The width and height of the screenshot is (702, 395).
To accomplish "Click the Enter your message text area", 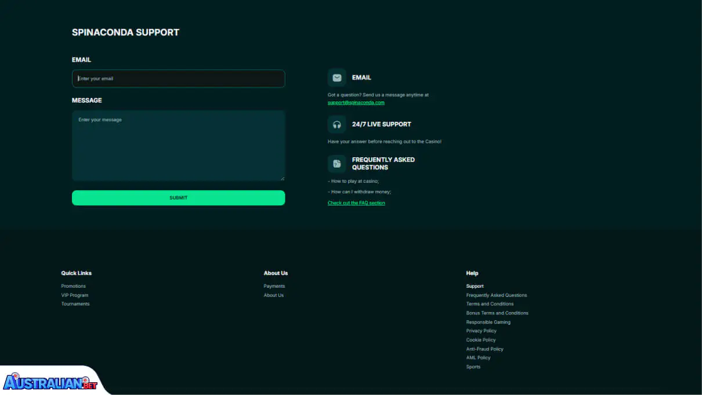I will (x=178, y=145).
